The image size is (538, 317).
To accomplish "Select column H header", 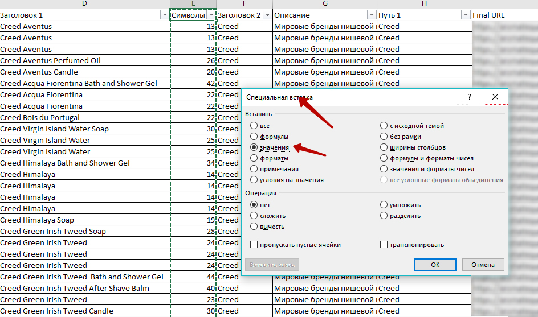I will [x=424, y=4].
